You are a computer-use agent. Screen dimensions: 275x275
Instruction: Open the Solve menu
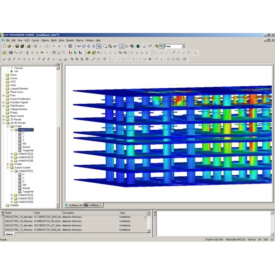pyautogui.click(x=61, y=40)
